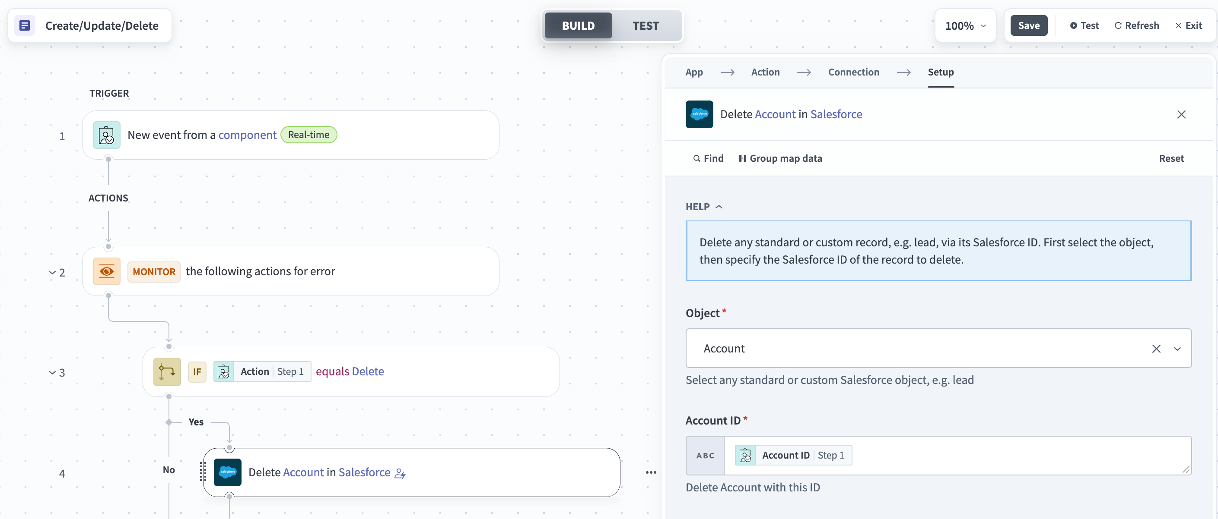Click the Salesforce link in panel header
Screen dimensions: 1218x519
[836, 114]
